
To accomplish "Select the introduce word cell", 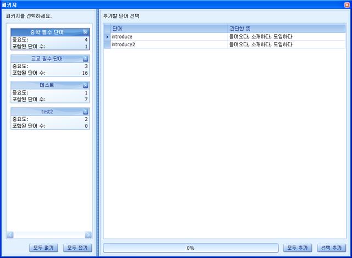I will [169, 37].
